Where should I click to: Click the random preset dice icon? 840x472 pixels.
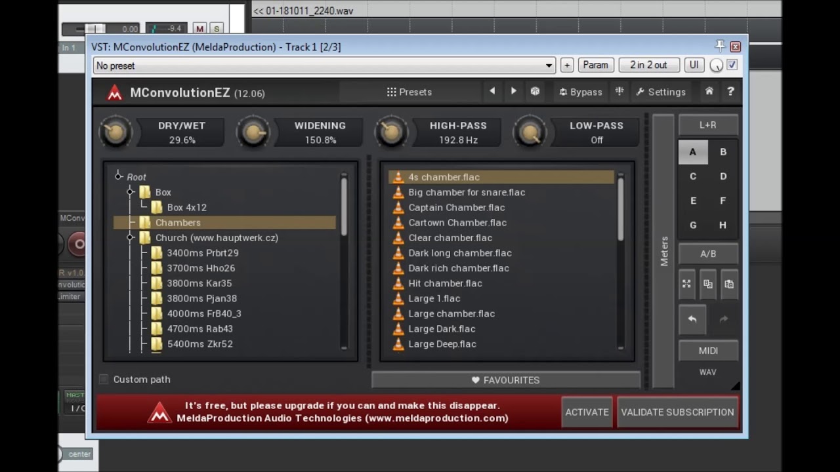(x=535, y=92)
